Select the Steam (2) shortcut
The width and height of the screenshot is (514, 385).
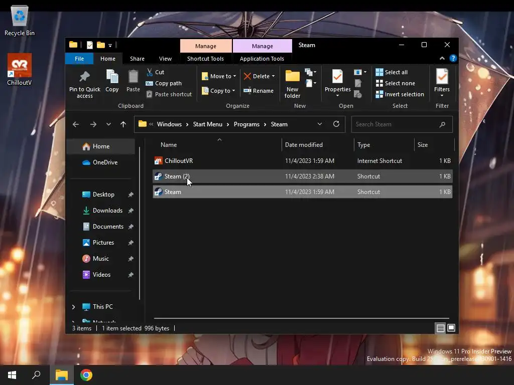303,176
